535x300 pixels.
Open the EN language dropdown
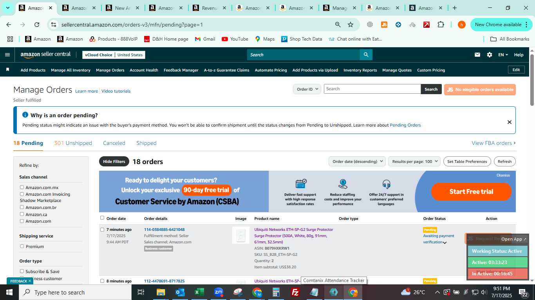pos(503,55)
